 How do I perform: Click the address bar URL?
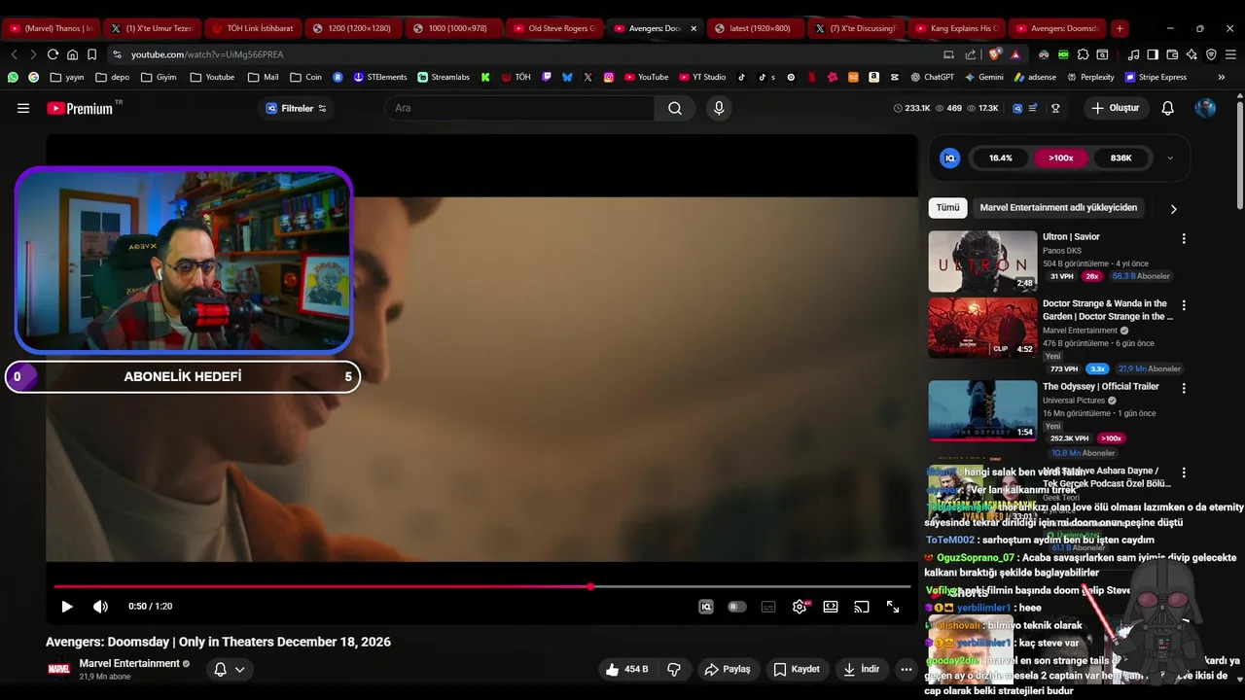(207, 54)
